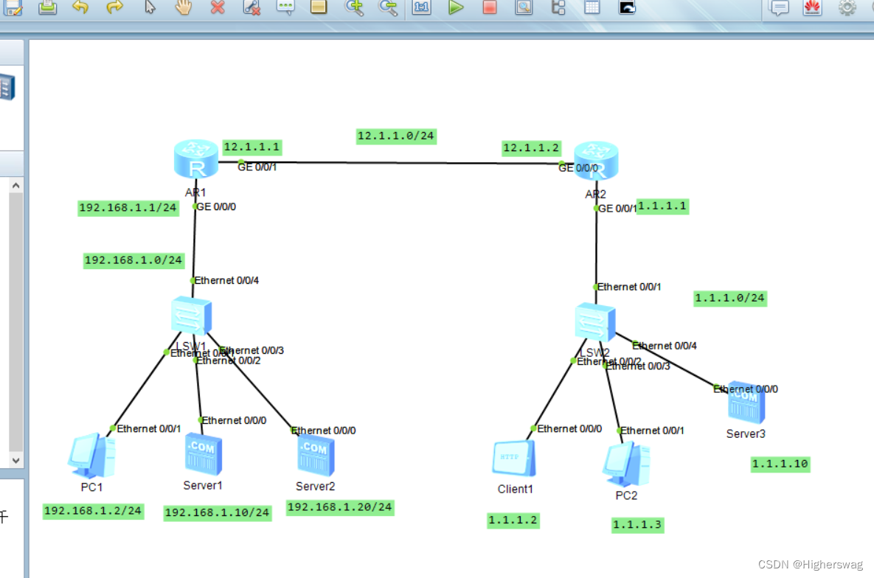Click the left panel scroll-down arrow
Image resolution: width=874 pixels, height=578 pixels.
16,459
